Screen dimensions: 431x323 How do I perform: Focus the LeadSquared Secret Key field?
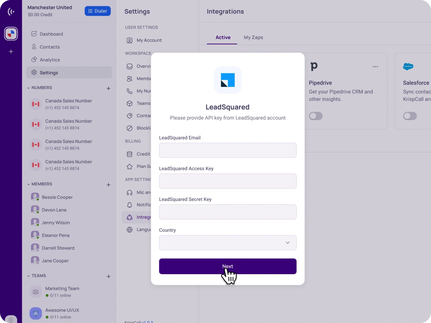228,212
